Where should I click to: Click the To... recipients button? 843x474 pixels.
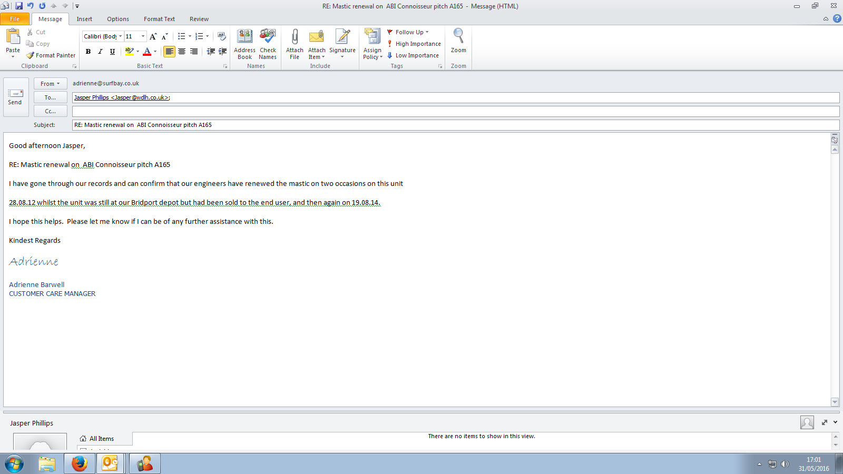50,97
